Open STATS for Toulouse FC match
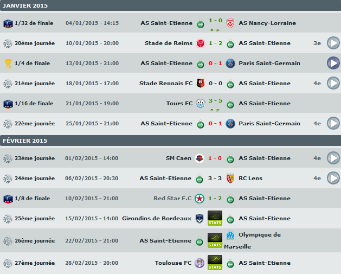 tap(215, 263)
